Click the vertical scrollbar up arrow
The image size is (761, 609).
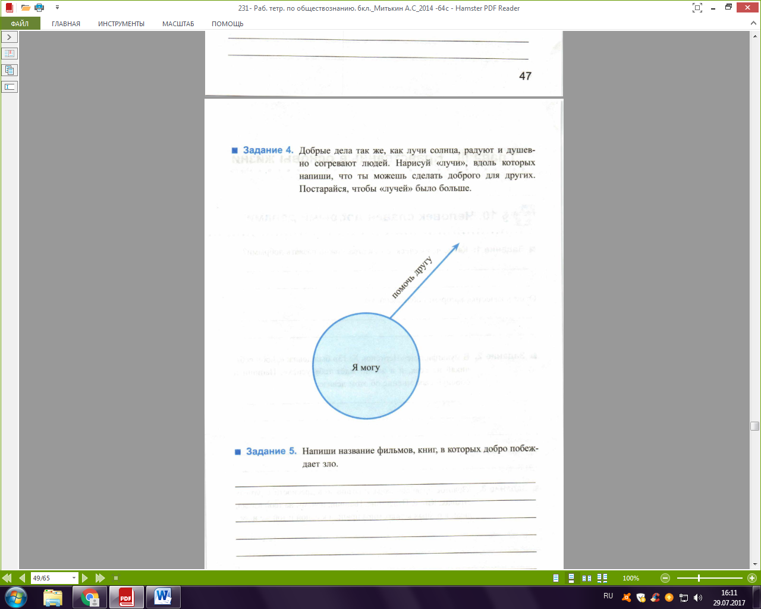coord(755,36)
